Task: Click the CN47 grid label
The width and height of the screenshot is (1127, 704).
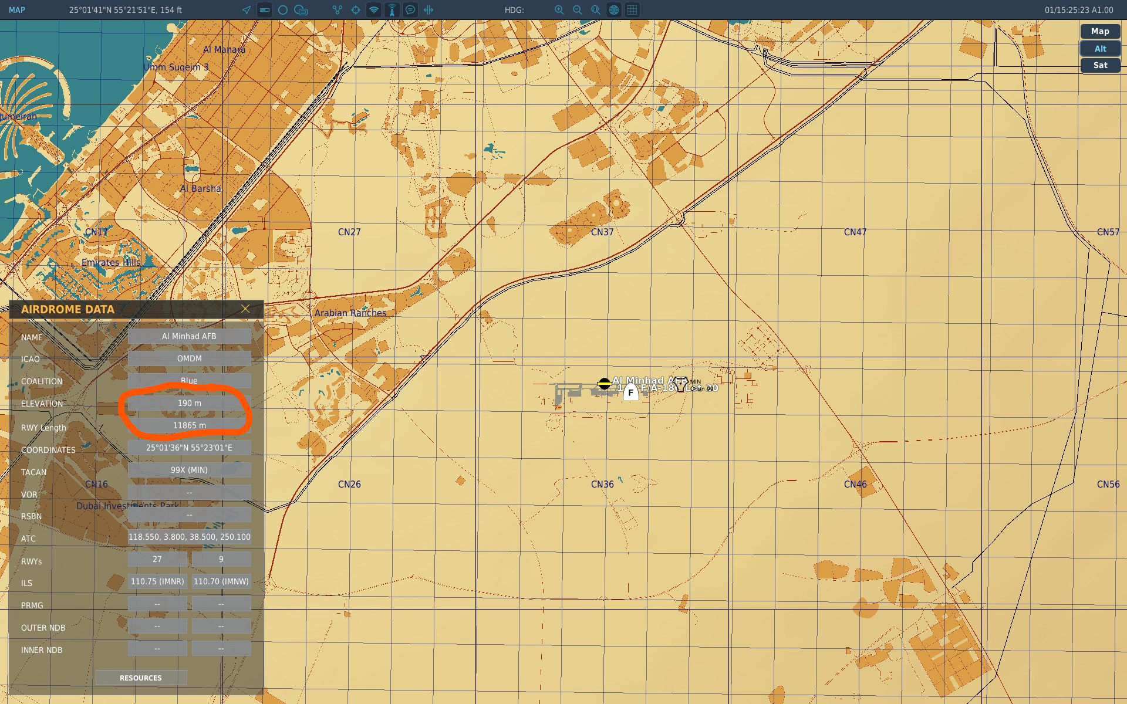Action: 855,232
